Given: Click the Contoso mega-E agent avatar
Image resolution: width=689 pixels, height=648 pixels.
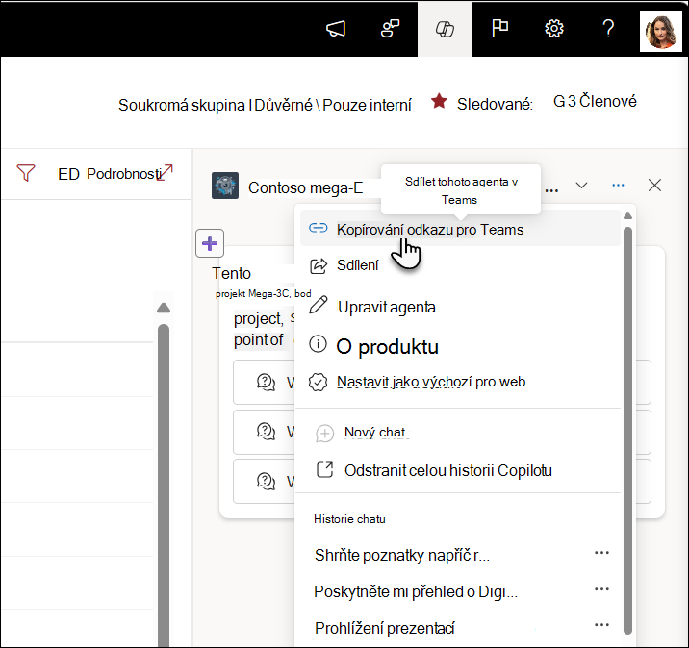Looking at the screenshot, I should pos(225,186).
